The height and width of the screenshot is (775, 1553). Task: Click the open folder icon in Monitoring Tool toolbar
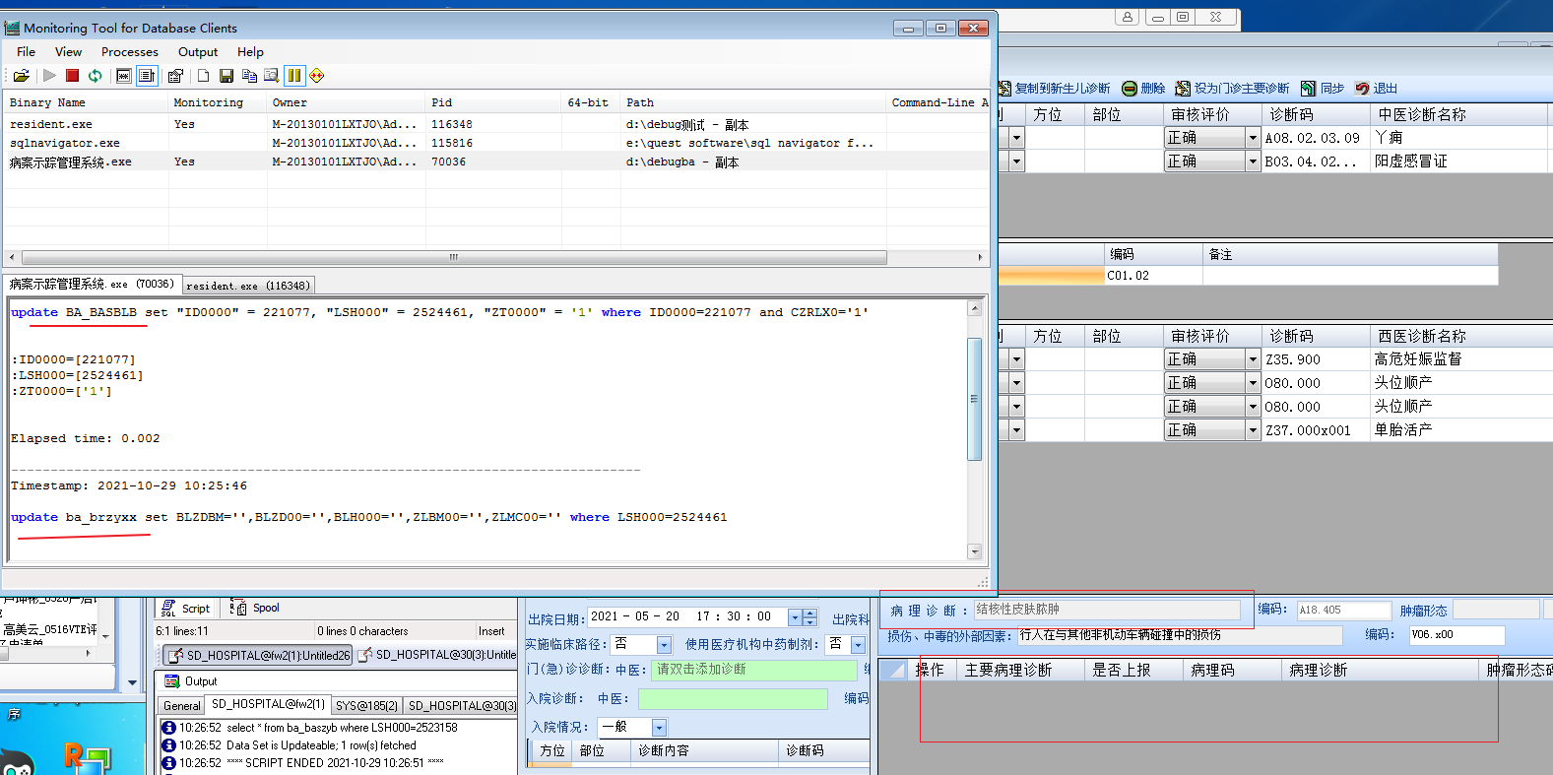(21, 76)
